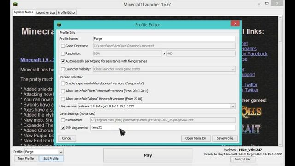The image size is (295, 166).
Task: Click the New Profile button
Action: (x=26, y=159)
